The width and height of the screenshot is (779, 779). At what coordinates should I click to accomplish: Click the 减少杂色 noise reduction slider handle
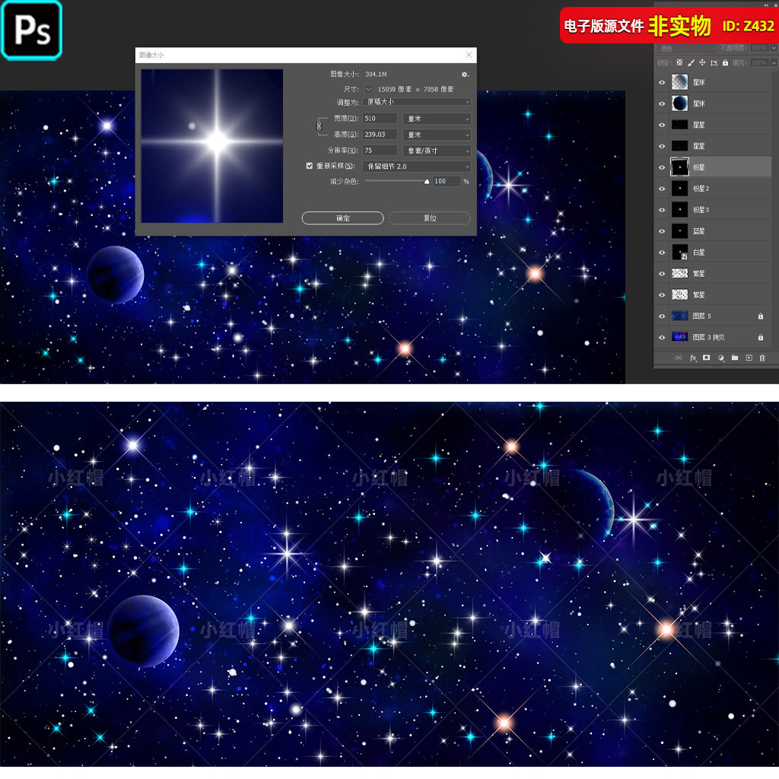pos(427,181)
